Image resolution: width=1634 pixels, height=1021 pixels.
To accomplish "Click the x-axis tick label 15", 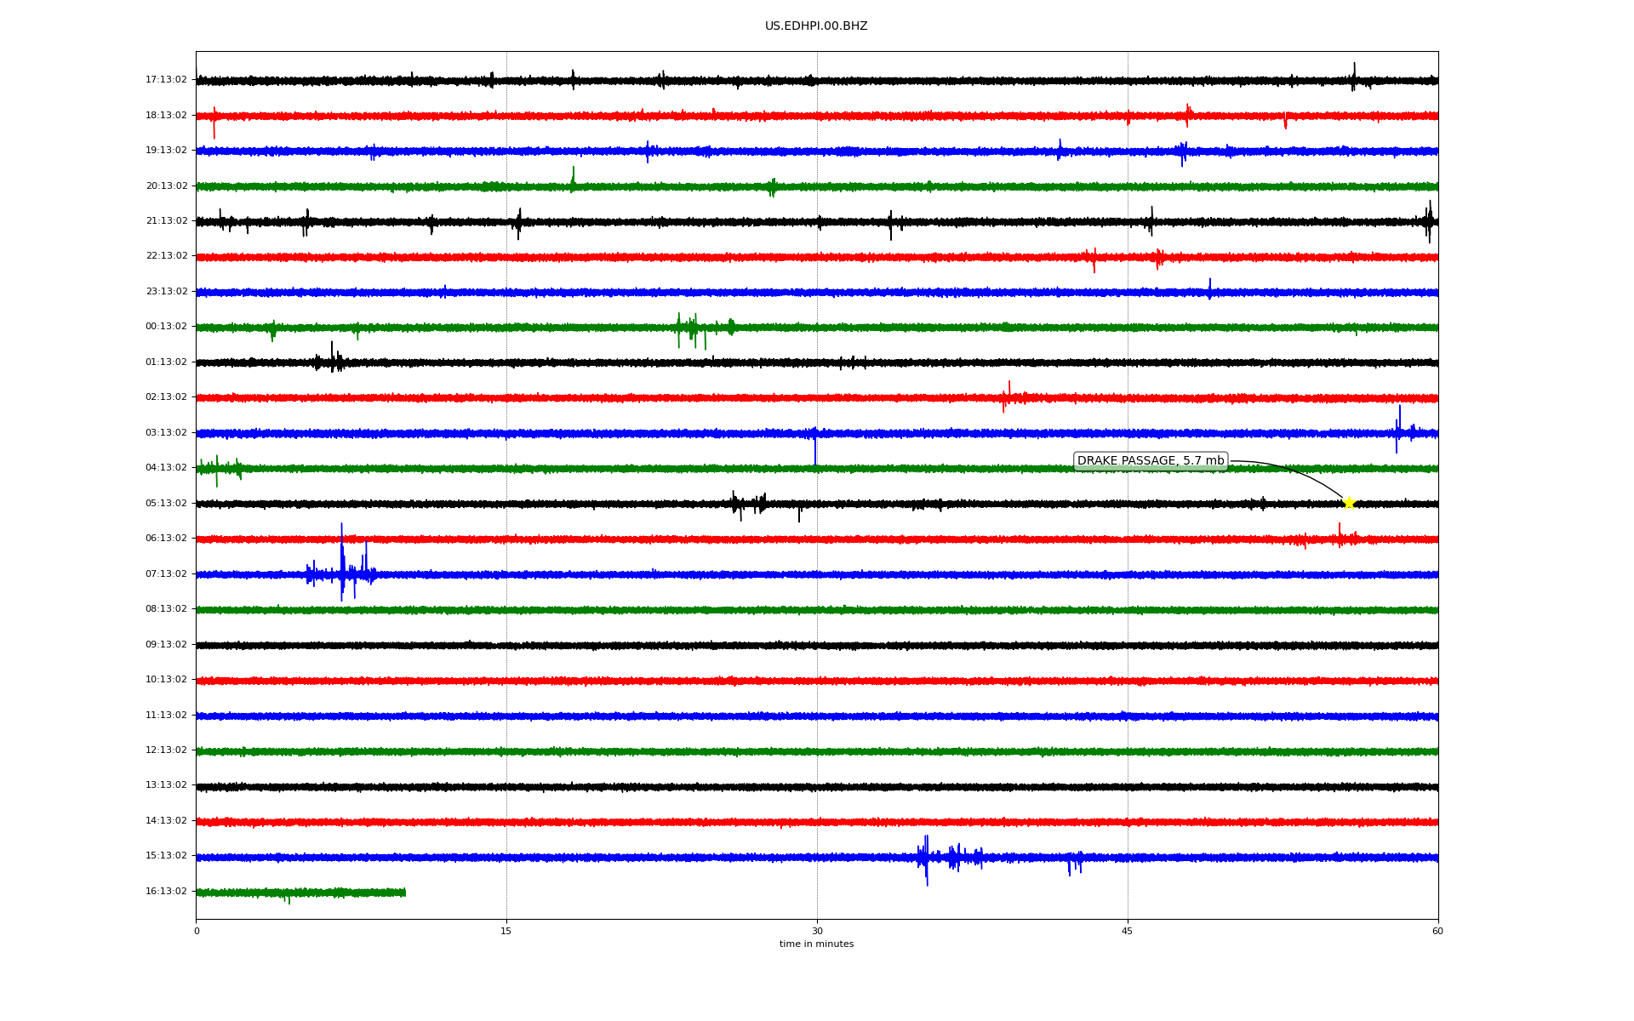I will pyautogui.click(x=506, y=932).
